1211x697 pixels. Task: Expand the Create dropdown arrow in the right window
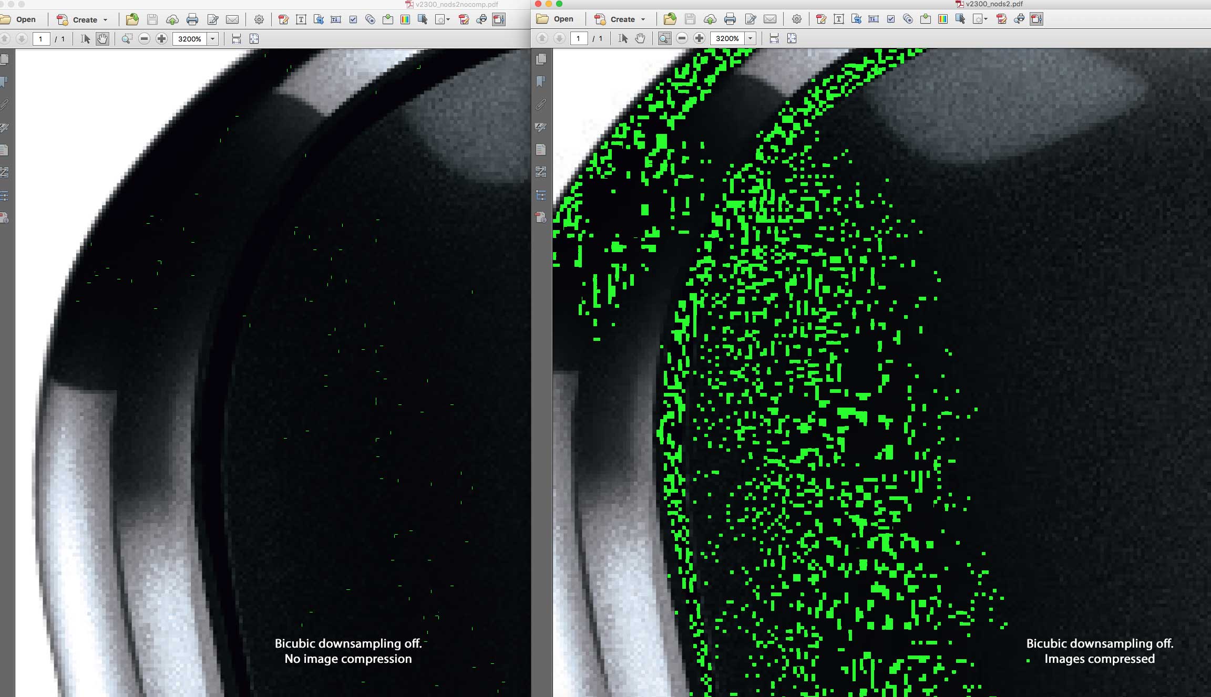click(643, 19)
